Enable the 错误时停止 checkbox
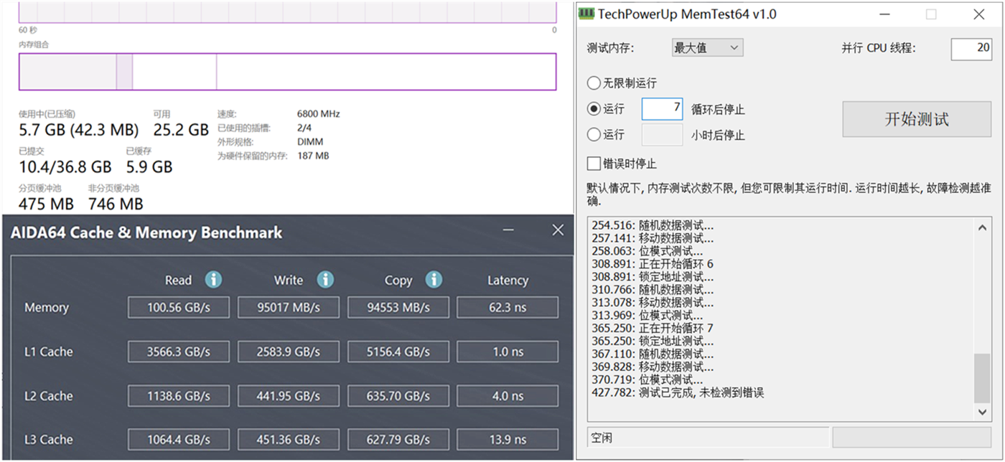This screenshot has width=1005, height=462. [x=594, y=163]
